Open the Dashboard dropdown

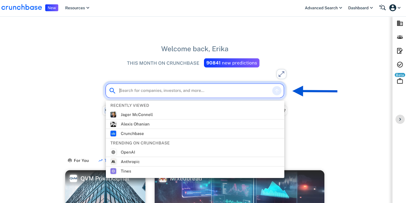(x=361, y=8)
